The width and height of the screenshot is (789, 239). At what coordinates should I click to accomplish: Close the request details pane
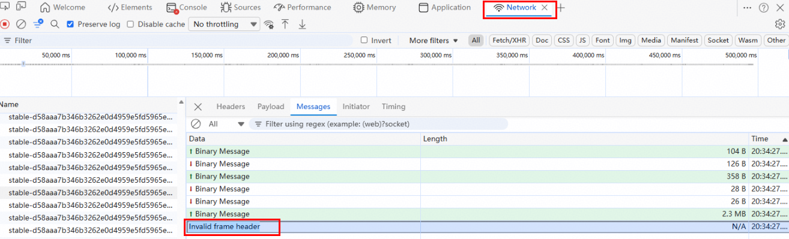coord(198,107)
